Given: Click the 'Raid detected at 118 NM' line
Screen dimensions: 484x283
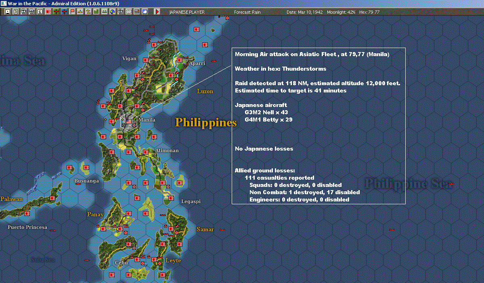Looking at the screenshot, I should coord(317,83).
